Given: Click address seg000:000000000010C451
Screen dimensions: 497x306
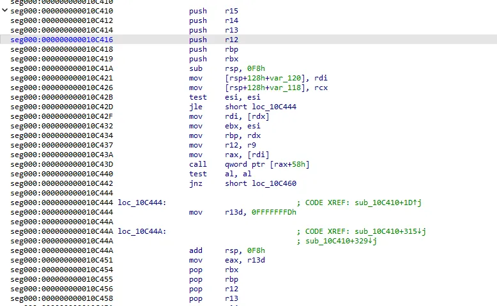Looking at the screenshot, I should pyautogui.click(x=61, y=260).
